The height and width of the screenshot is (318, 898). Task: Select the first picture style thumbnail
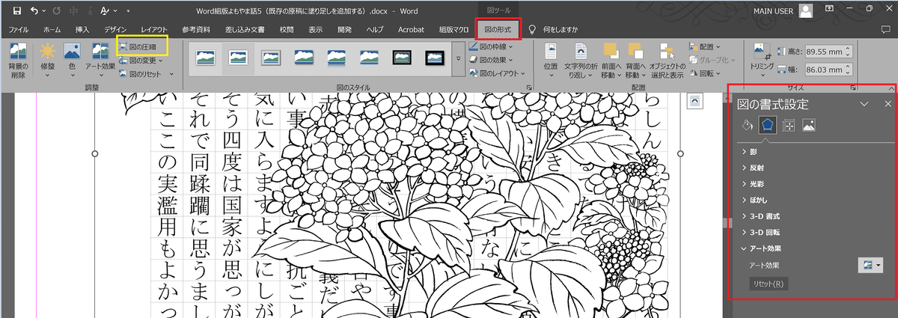pos(205,58)
